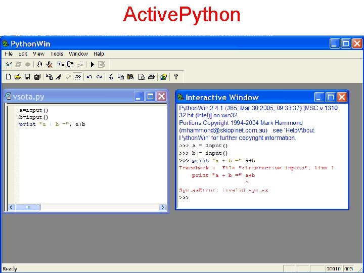This screenshot has height=273, width=364.
Task: Paste from clipboard with the Paste icon
Action: point(130,77)
